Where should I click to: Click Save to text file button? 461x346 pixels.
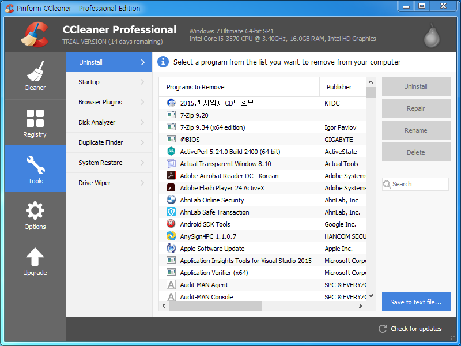[416, 302]
